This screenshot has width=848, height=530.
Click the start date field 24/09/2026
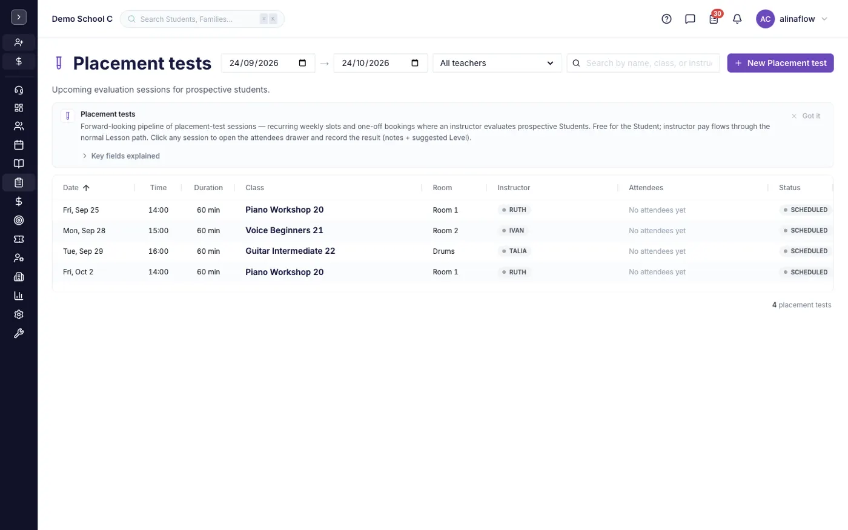click(268, 63)
